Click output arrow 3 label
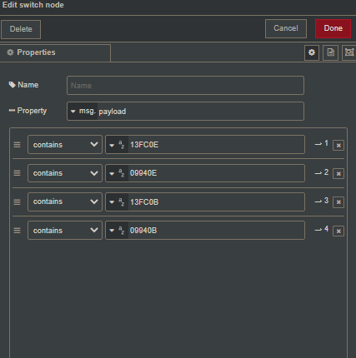This screenshot has width=356, height=358. tap(322, 201)
